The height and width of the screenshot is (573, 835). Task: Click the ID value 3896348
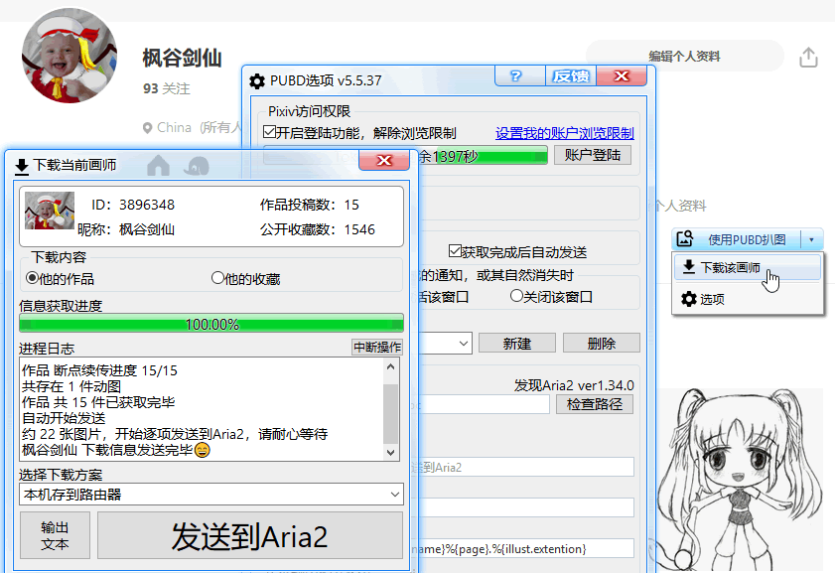[146, 205]
